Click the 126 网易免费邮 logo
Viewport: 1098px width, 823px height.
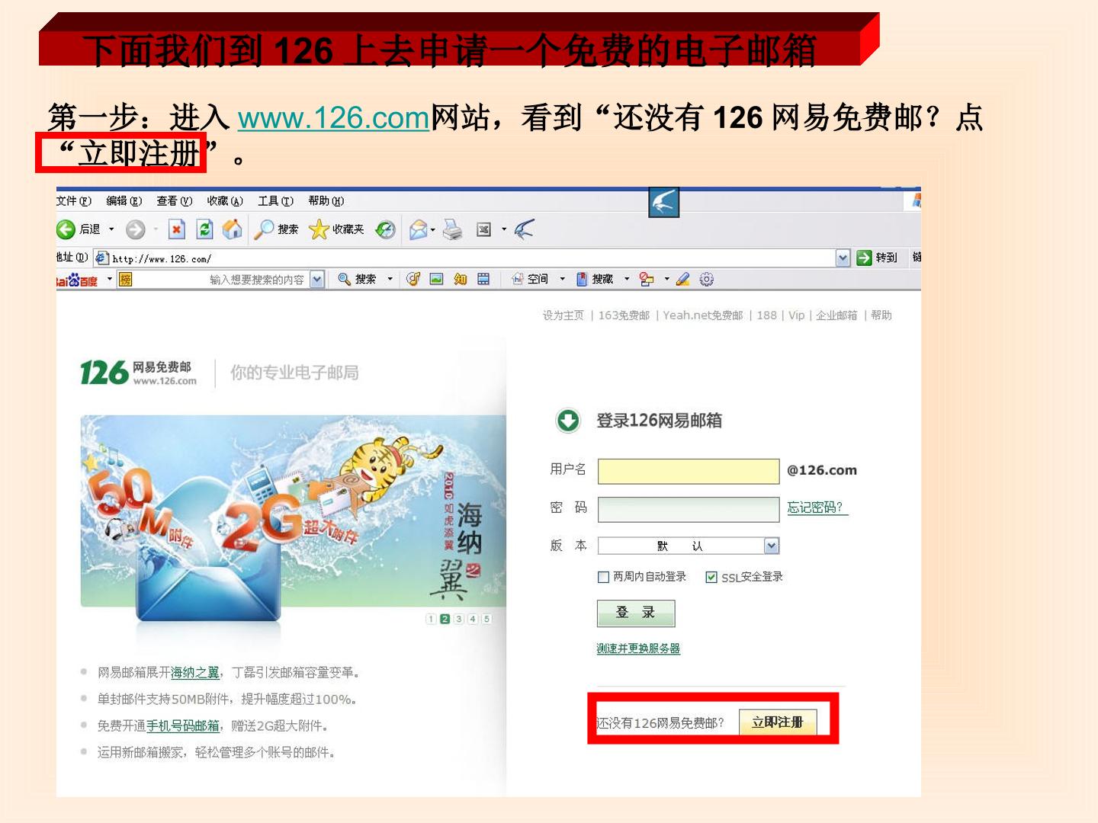tap(138, 373)
